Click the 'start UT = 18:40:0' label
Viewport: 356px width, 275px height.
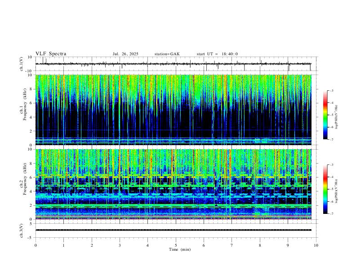(217, 54)
